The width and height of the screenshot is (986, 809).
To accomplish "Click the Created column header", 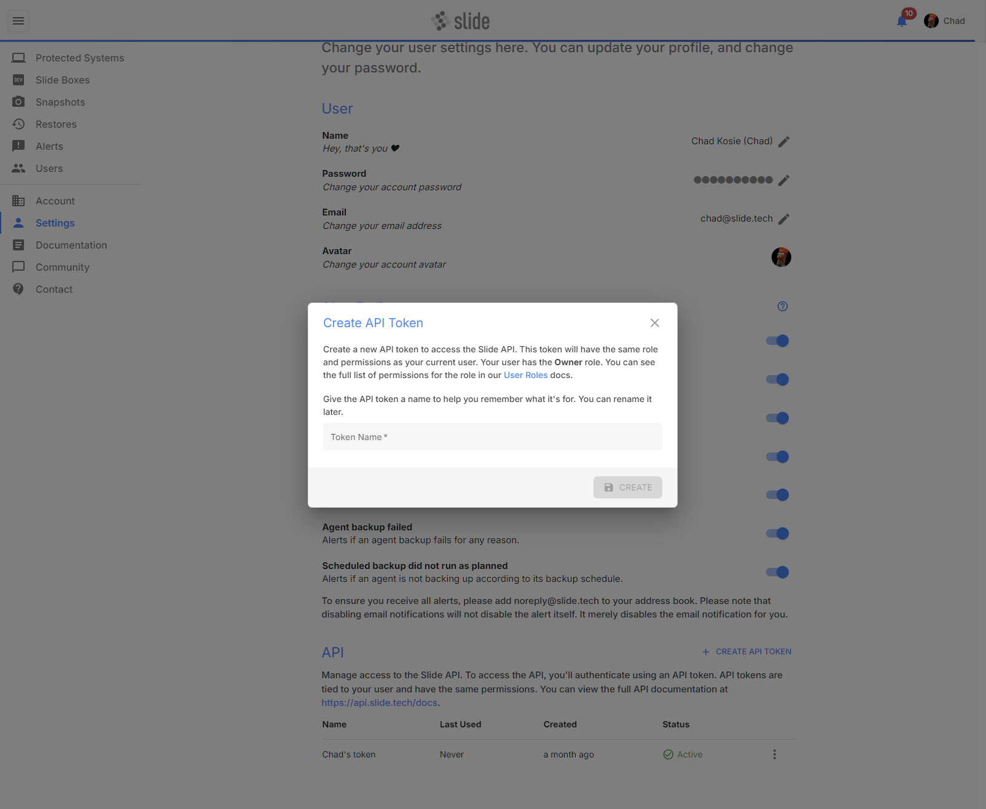I will (x=560, y=724).
